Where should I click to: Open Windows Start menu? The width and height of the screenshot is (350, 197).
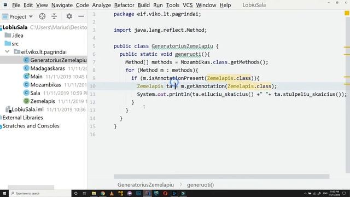click(x=4, y=193)
